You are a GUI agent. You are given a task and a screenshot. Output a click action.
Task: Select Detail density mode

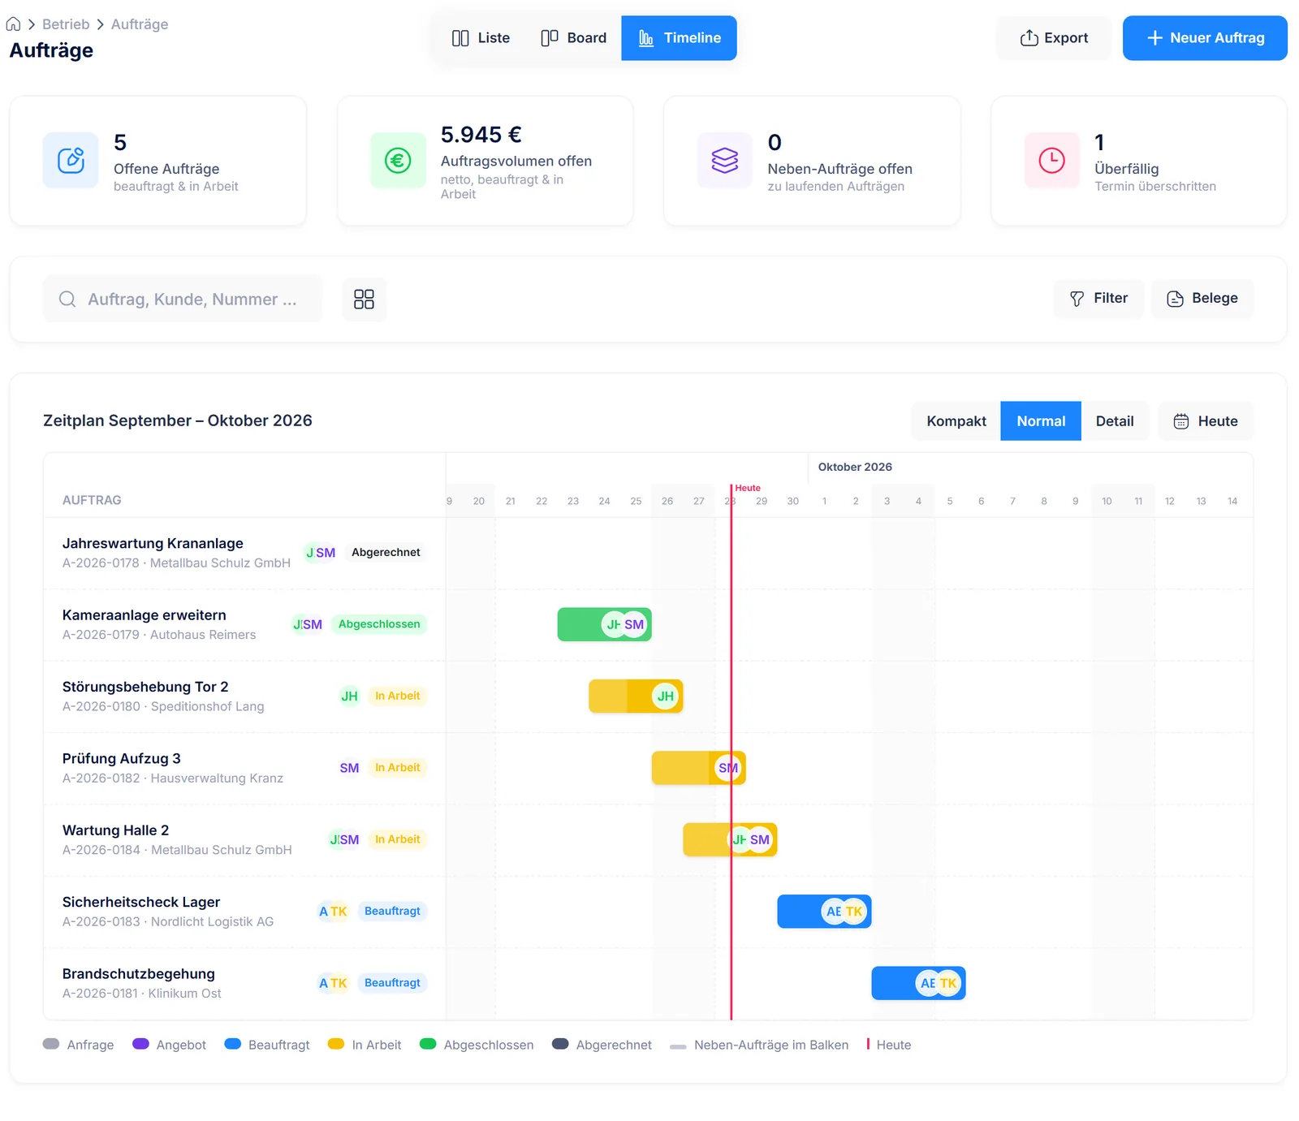pos(1115,421)
